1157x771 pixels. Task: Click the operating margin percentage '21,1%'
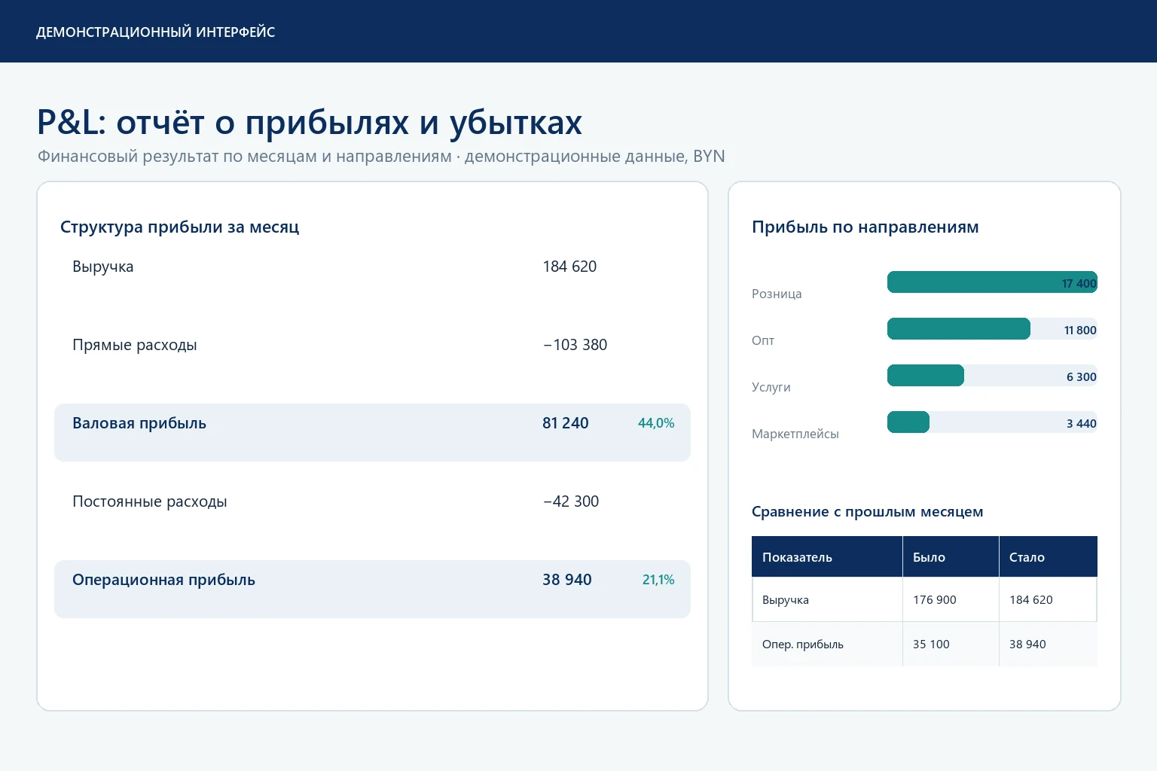(x=658, y=580)
